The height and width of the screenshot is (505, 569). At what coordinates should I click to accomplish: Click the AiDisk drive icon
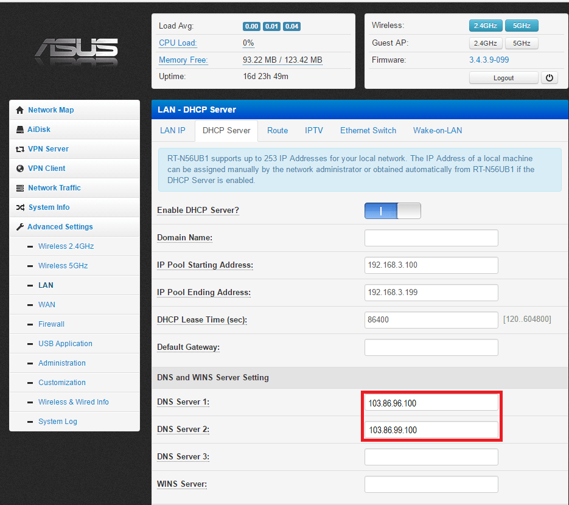click(x=20, y=130)
